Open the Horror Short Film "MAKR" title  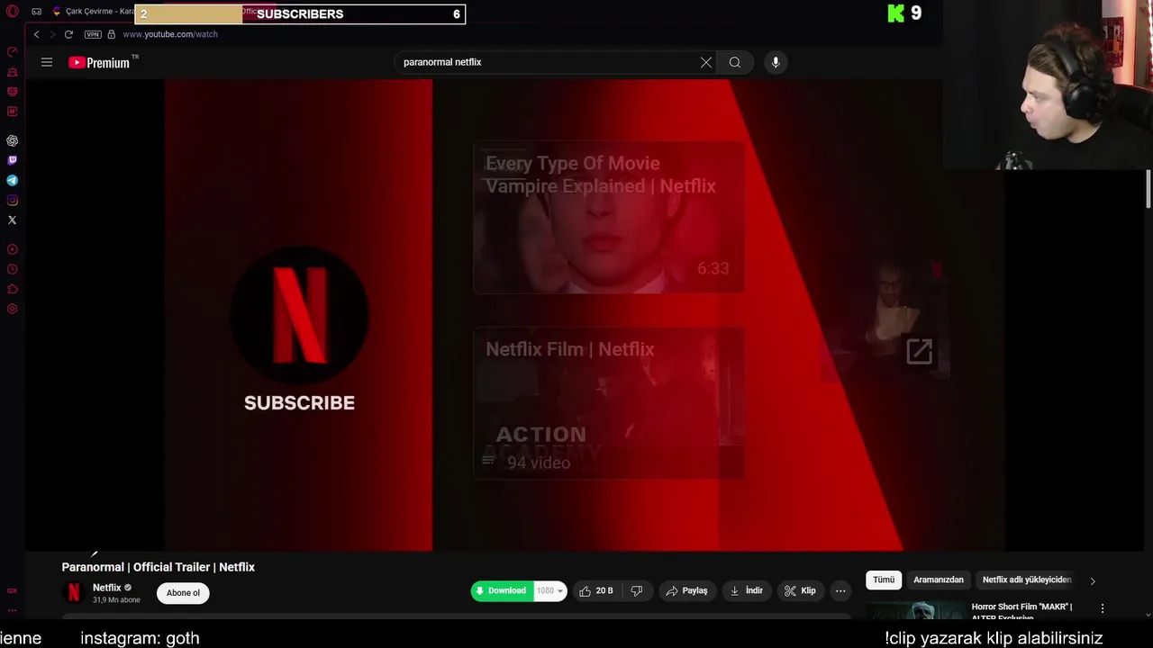pyautogui.click(x=1021, y=611)
